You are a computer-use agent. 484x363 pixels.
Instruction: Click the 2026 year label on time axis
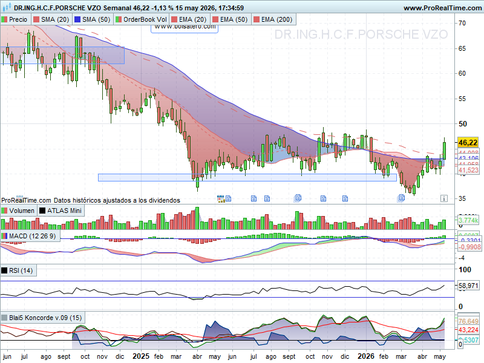coord(366,356)
